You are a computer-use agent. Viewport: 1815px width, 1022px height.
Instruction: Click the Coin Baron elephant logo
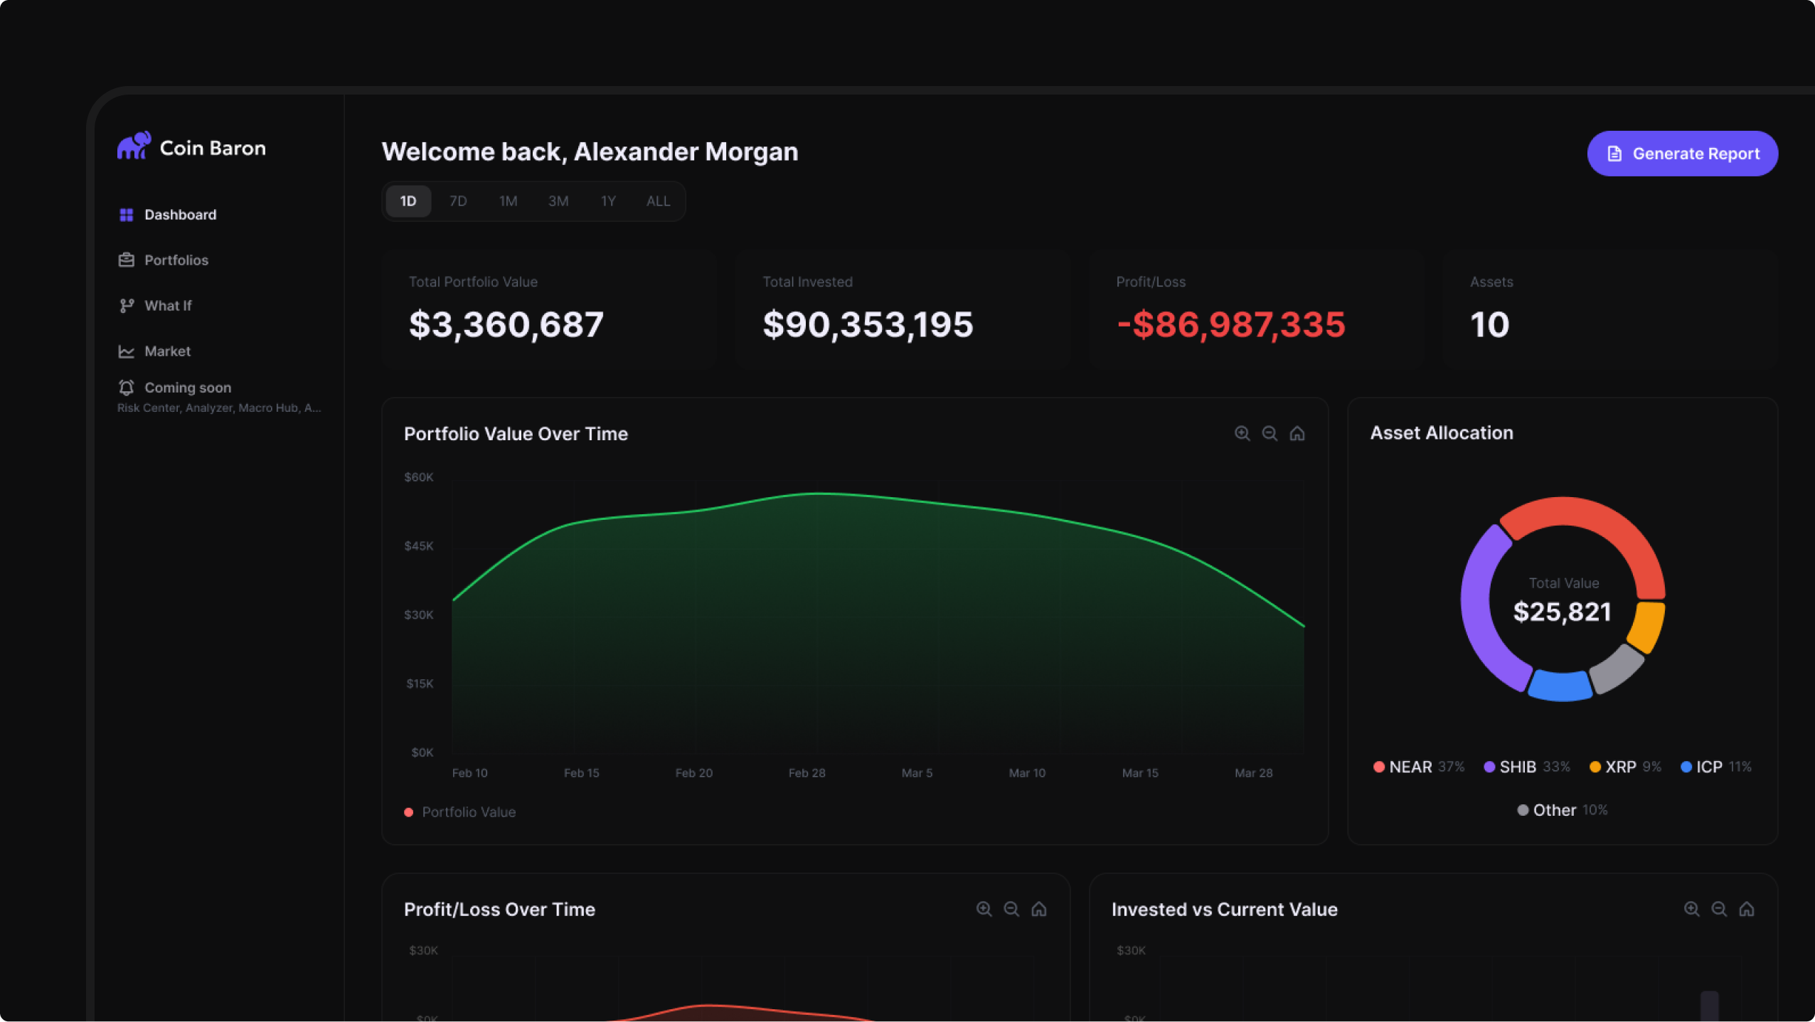coord(134,146)
